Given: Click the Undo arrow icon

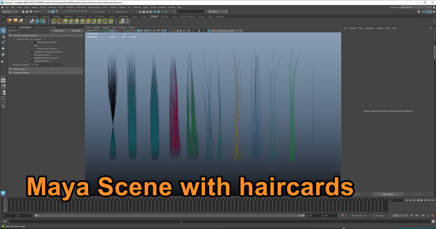Looking at the screenshot, I should point(34,12).
